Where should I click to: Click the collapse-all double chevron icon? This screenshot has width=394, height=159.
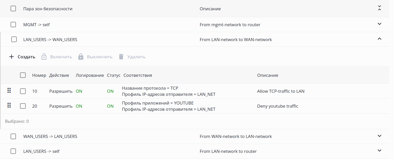click(x=379, y=8)
